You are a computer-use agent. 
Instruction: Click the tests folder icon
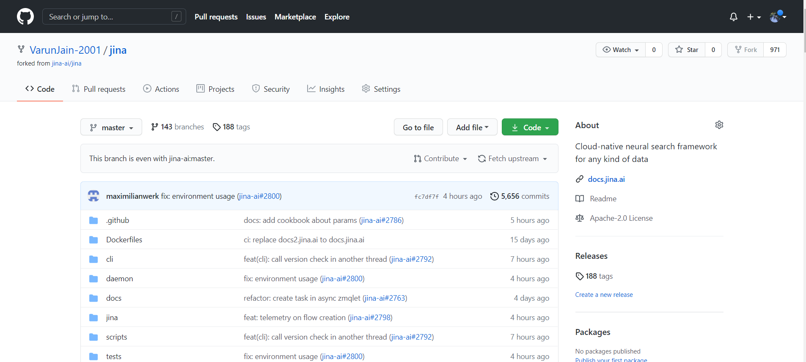94,357
